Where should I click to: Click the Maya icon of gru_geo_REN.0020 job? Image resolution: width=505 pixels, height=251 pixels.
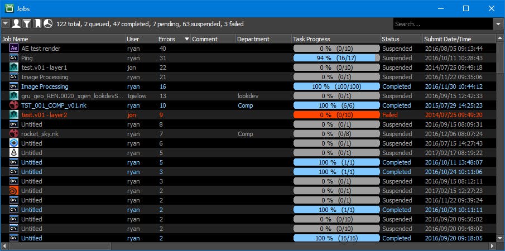pos(14,96)
